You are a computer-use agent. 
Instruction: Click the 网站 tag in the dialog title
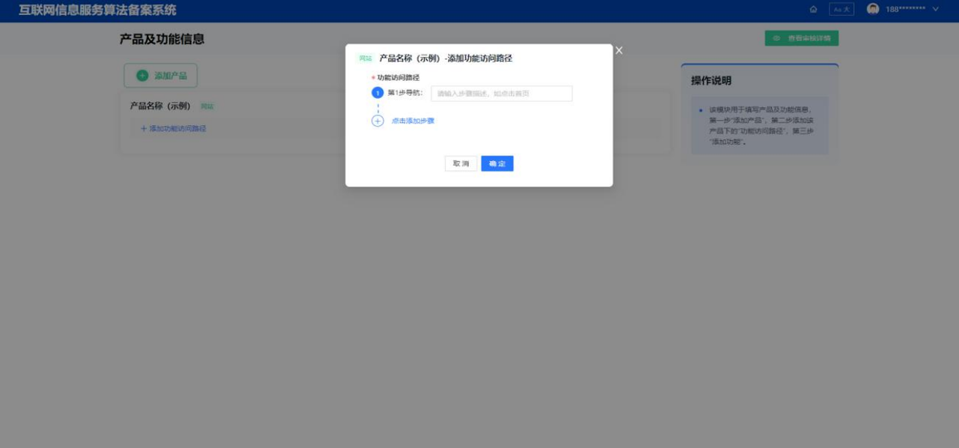click(x=365, y=58)
